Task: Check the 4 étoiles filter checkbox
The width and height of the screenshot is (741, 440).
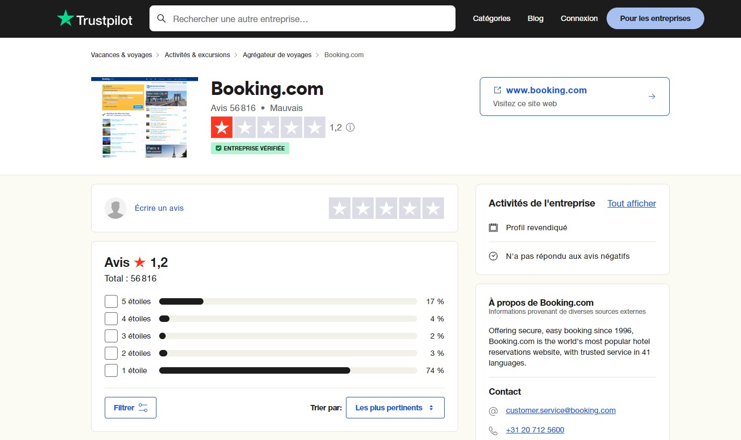Action: pyautogui.click(x=111, y=319)
